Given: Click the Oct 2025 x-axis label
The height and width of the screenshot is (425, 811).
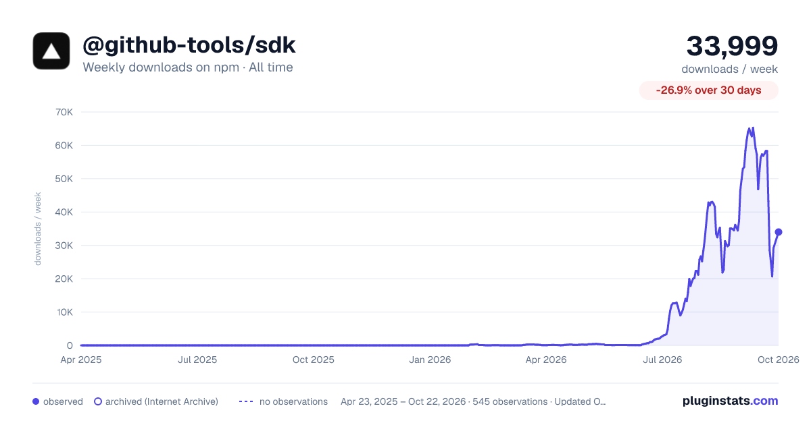Looking at the screenshot, I should click(x=314, y=360).
